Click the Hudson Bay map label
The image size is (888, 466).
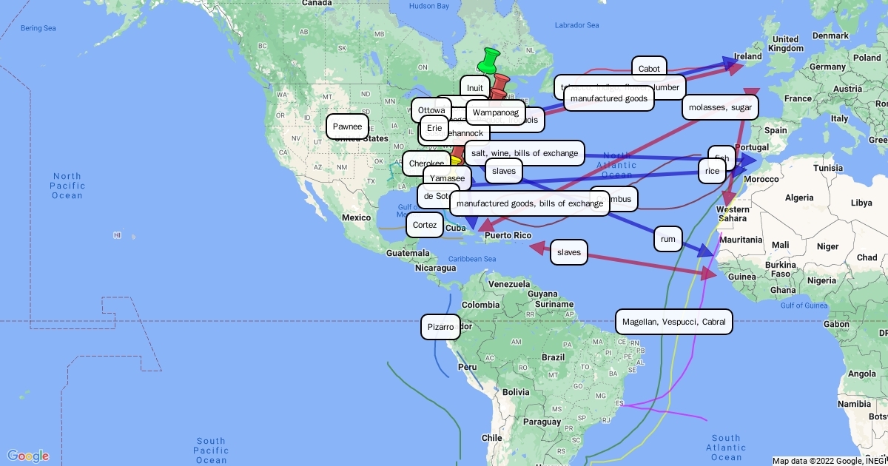pos(428,6)
